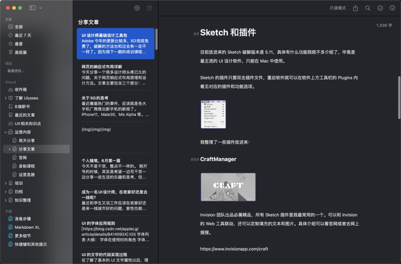This screenshot has height=264, width=401.
Task: Open the Invision Craft link in the article
Action: 234,249
